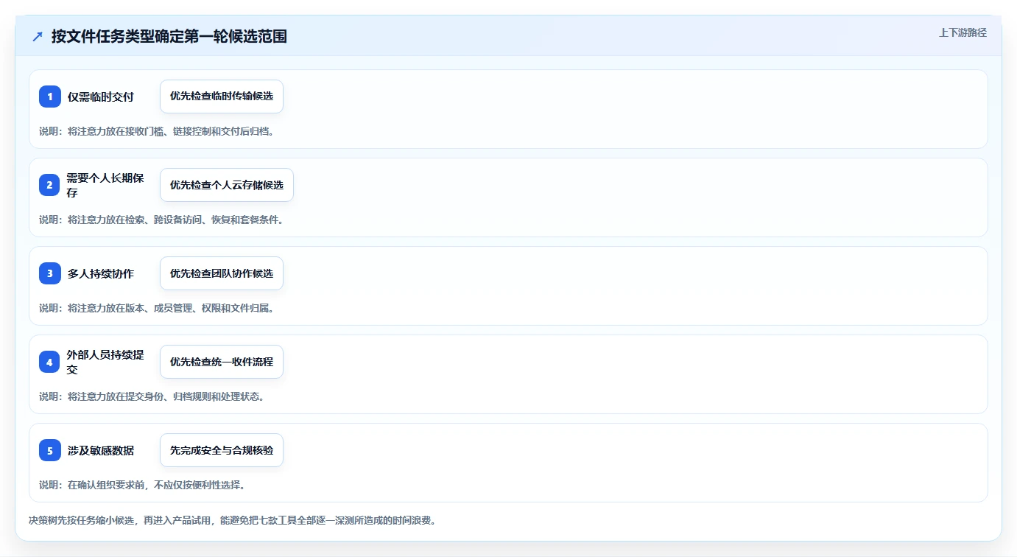The image size is (1017, 557).
Task: Select the 涉及敏感数据 condition label
Action: point(101,450)
